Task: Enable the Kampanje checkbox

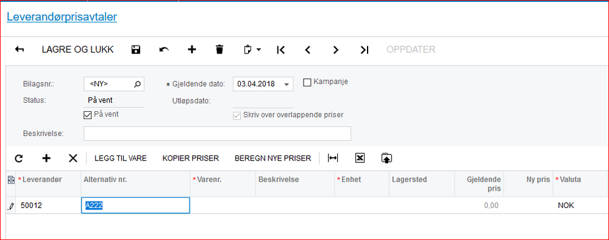Action: tap(307, 83)
